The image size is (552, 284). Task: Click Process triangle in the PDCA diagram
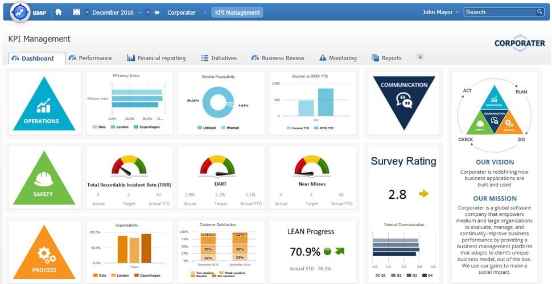click(509, 124)
